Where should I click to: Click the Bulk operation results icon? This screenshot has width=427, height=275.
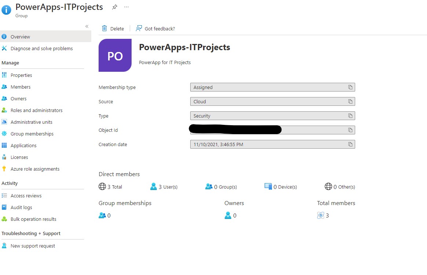pyautogui.click(x=4, y=219)
